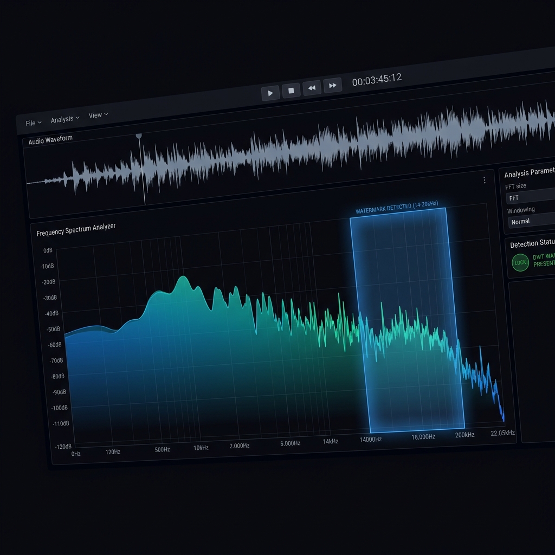
Task: Open the spectrum panel three-dot options menu
Action: click(484, 180)
